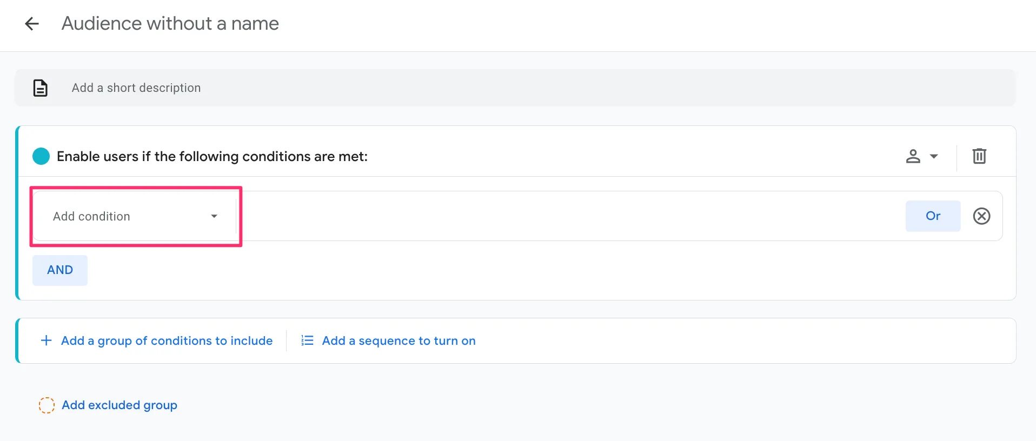Click the back arrow icon

click(x=32, y=24)
